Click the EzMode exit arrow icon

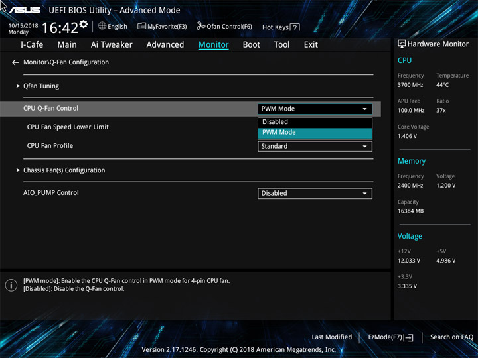[x=409, y=337]
